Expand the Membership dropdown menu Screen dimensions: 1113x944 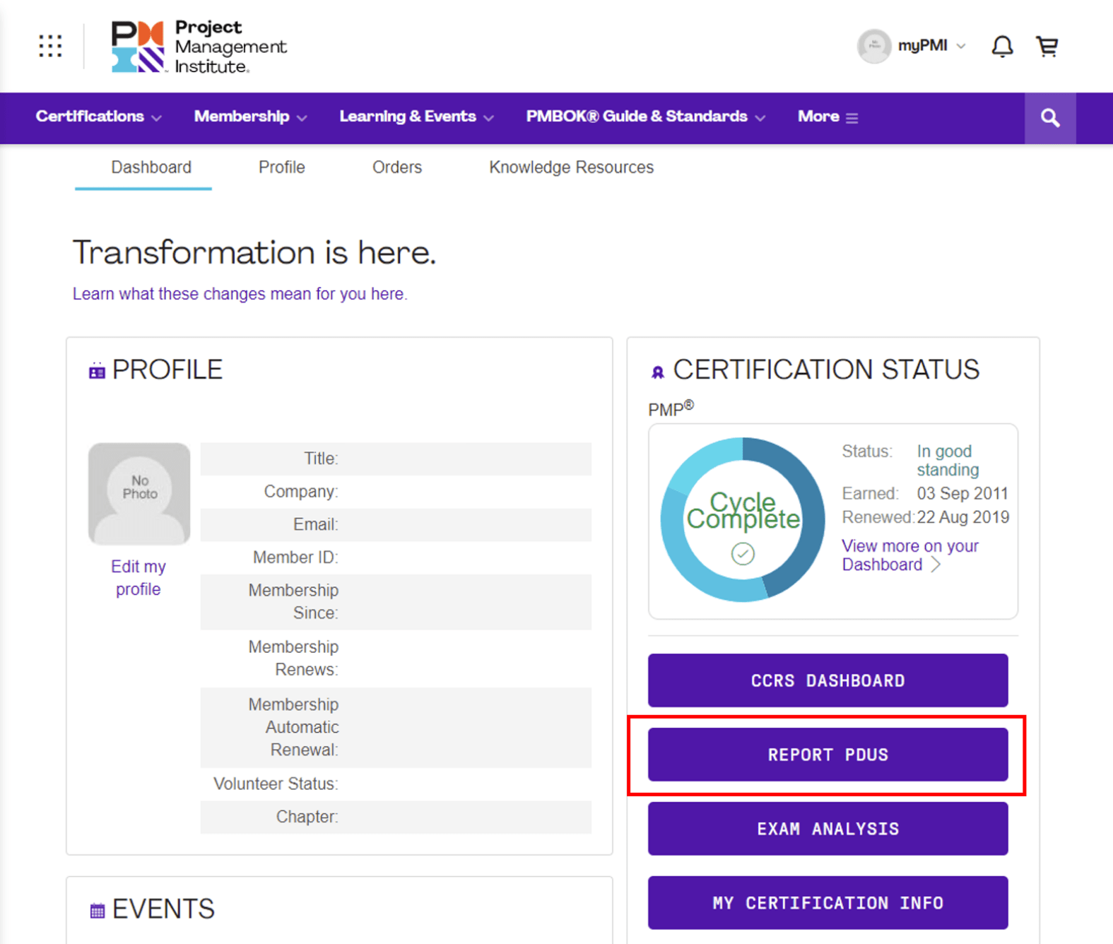(250, 117)
